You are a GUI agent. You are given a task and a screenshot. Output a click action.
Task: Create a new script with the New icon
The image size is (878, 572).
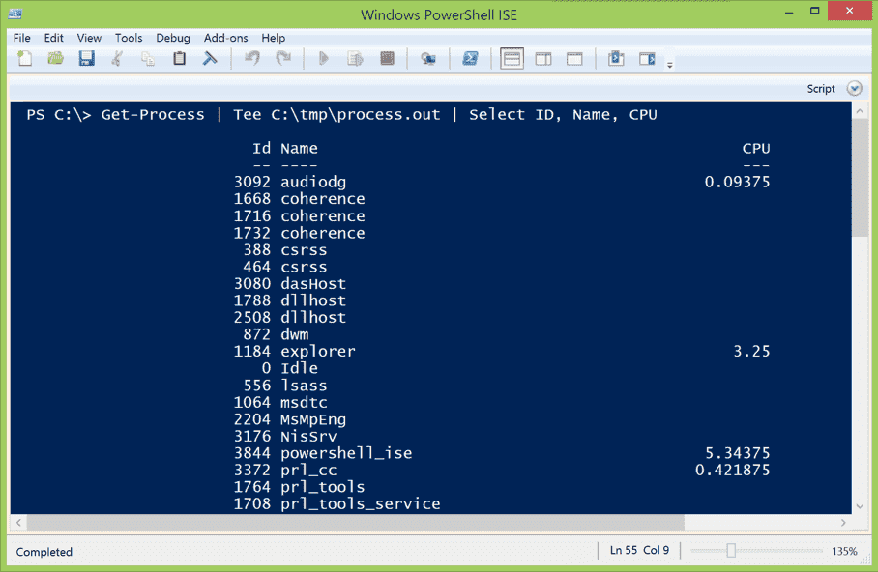(x=24, y=58)
